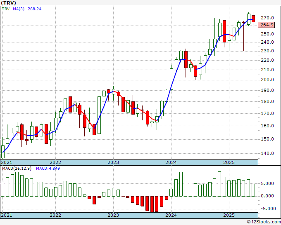Click the 190.0 price axis label
281x225 pixels.
click(x=267, y=90)
